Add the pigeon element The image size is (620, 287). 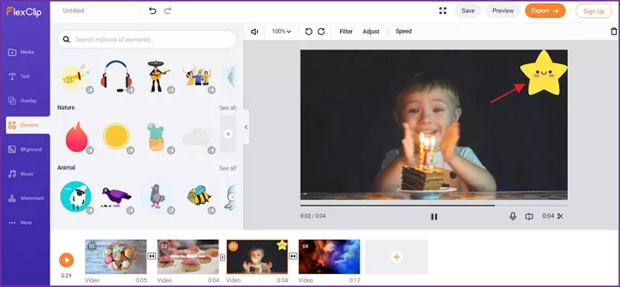157,196
